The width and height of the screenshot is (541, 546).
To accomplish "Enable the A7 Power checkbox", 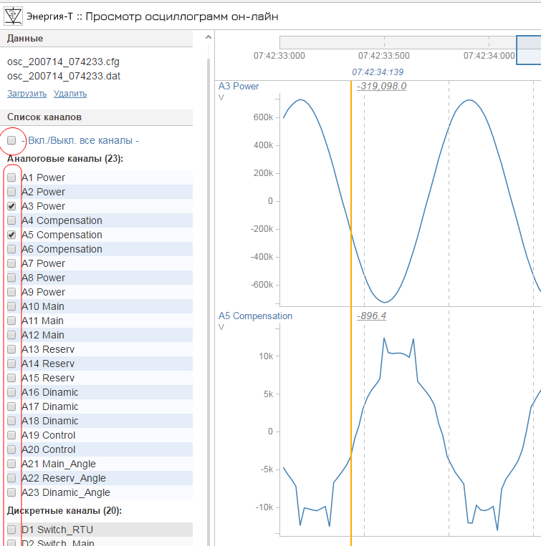I will click(x=11, y=263).
